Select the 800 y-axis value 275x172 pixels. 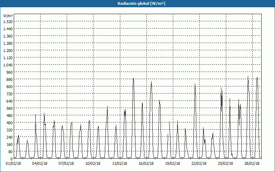pos(10,87)
